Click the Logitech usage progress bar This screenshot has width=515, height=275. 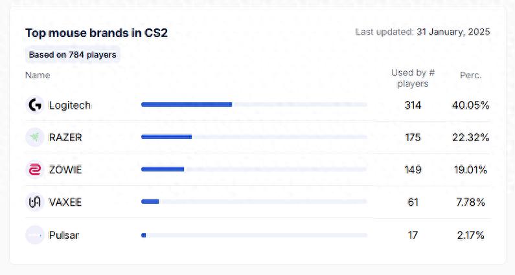(x=254, y=104)
